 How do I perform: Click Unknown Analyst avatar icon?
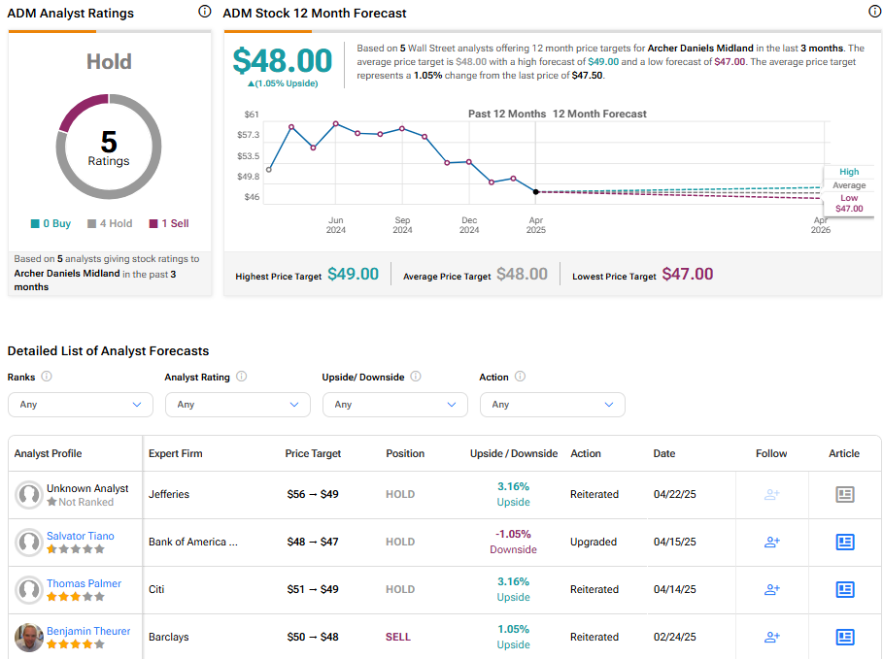pos(29,495)
